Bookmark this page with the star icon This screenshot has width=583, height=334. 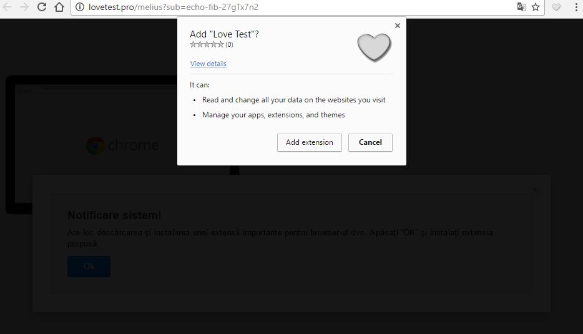point(536,7)
